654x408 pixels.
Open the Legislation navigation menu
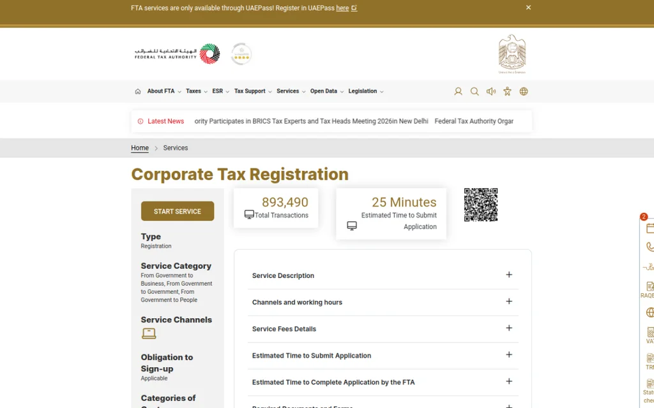tap(366, 91)
